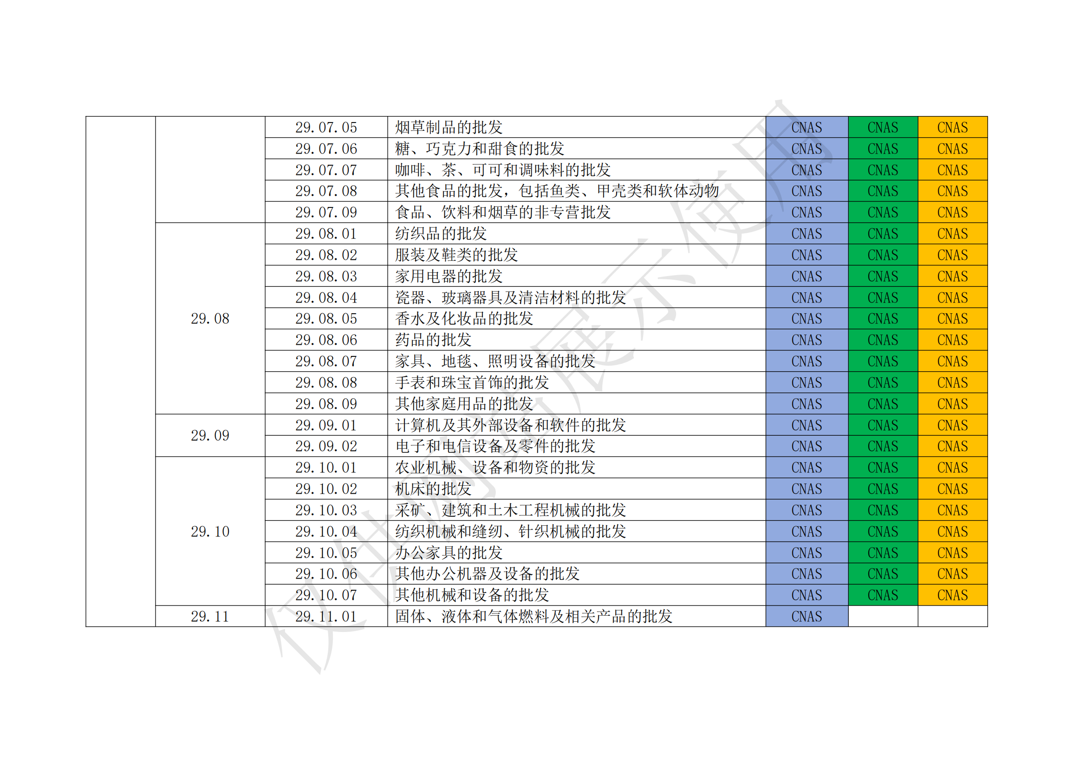Select the code cell 29.08.05
The image size is (1086, 767).
click(326, 318)
